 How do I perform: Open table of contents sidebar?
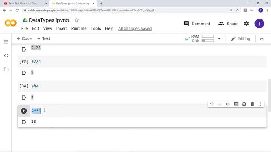click(x=6, y=42)
